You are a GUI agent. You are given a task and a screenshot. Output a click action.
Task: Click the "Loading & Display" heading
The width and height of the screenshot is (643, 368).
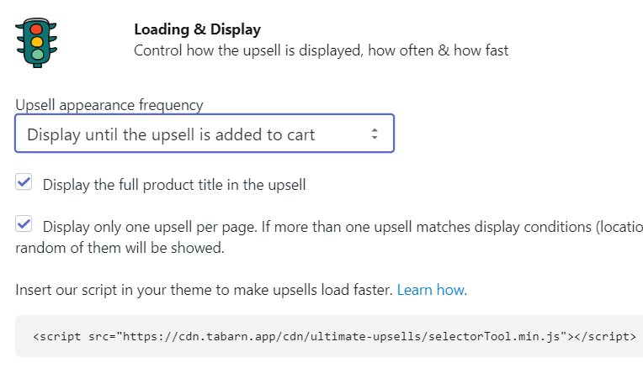[x=197, y=30]
